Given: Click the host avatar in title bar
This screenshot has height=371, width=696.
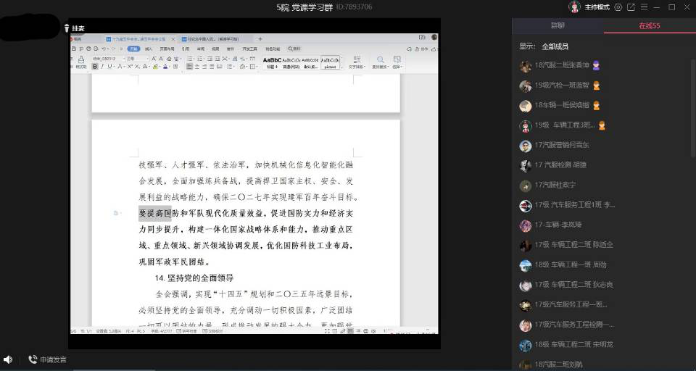Looking at the screenshot, I should click(574, 7).
